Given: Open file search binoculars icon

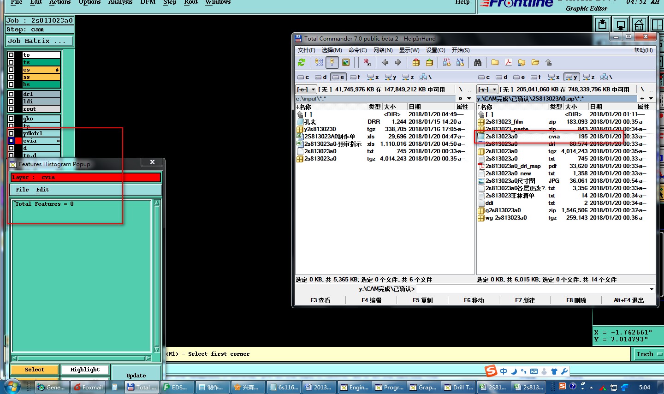Looking at the screenshot, I should click(478, 62).
